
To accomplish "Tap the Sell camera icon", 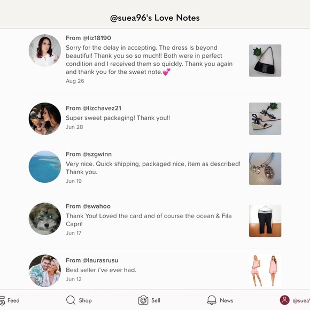I will pos(143,300).
